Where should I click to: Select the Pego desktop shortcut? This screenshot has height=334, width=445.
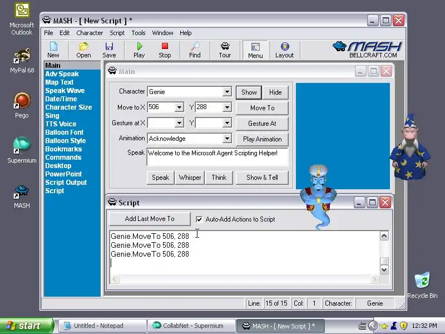point(22,105)
